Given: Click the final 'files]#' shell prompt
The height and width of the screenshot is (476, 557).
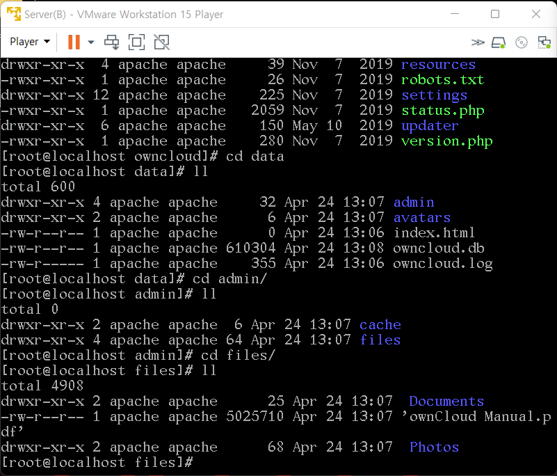Looking at the screenshot, I should (163, 463).
